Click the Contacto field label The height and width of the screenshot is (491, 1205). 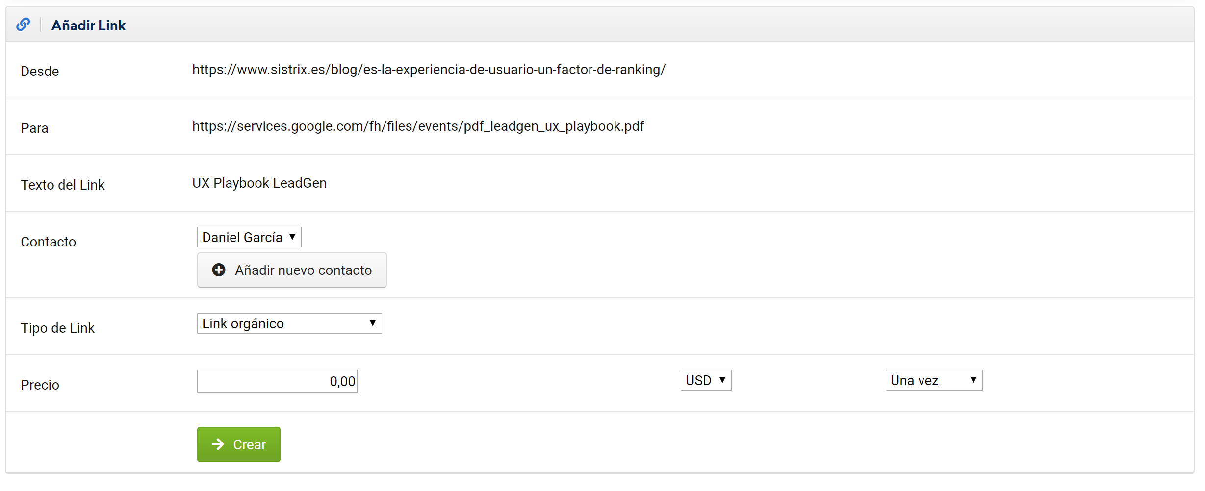point(49,242)
